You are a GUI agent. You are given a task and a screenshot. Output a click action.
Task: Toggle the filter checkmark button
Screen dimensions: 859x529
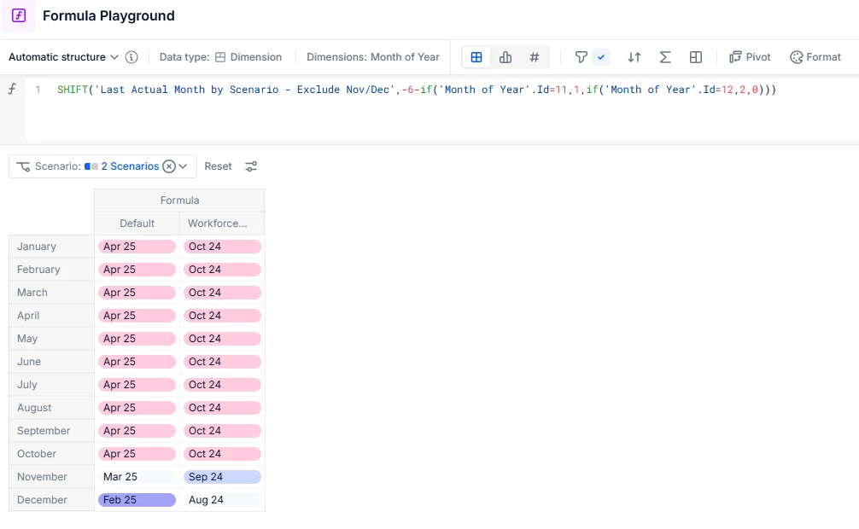point(601,57)
